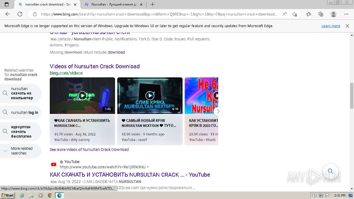Open Read aloud option in address bar
Image resolution: width=354 pixels, height=199 pixels.
click(x=285, y=14)
